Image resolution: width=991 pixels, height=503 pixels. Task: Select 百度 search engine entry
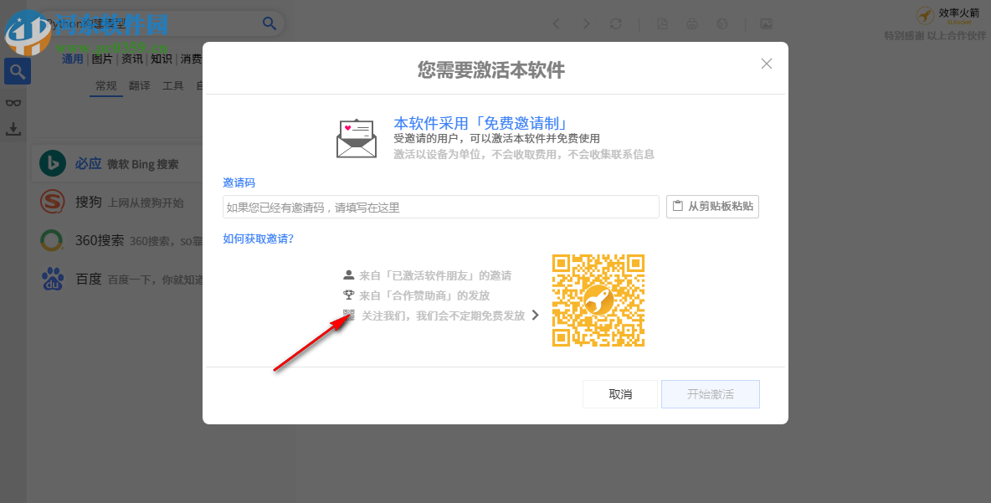pyautogui.click(x=117, y=279)
